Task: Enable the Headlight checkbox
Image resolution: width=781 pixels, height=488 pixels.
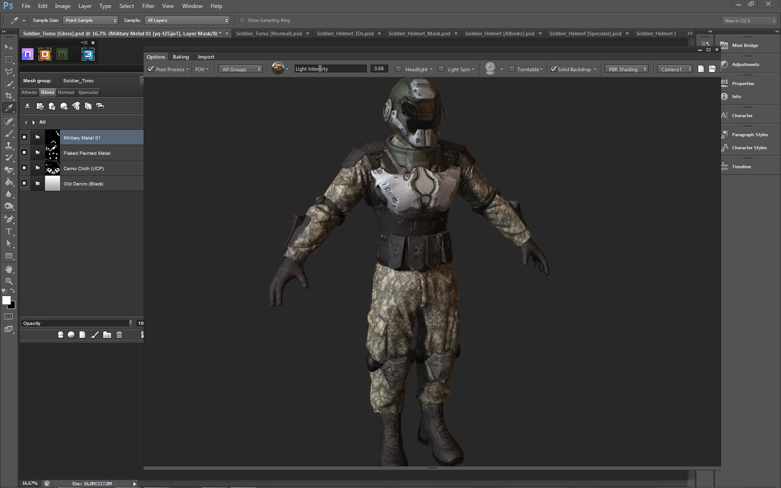Action: [398, 69]
